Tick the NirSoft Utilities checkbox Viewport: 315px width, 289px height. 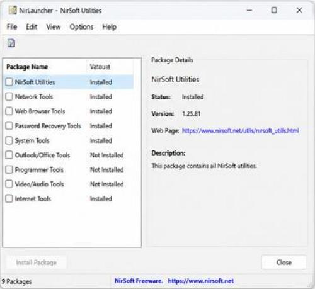pyautogui.click(x=9, y=82)
